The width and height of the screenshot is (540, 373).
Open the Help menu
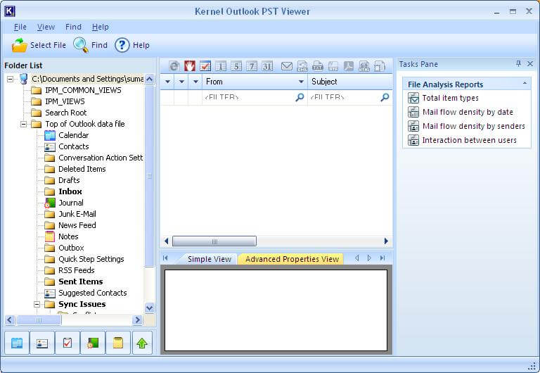(x=101, y=27)
